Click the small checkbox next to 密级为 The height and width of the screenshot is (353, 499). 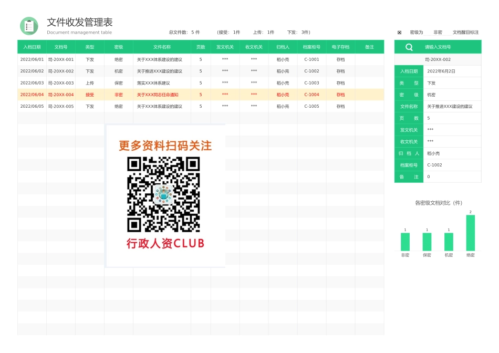(400, 32)
